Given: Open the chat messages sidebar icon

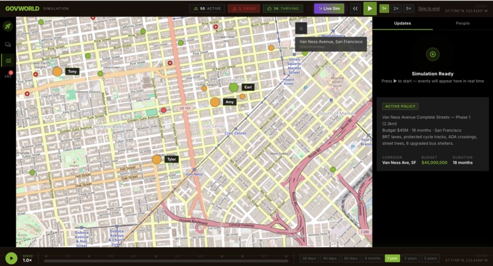Looking at the screenshot, I should pyautogui.click(x=8, y=45).
